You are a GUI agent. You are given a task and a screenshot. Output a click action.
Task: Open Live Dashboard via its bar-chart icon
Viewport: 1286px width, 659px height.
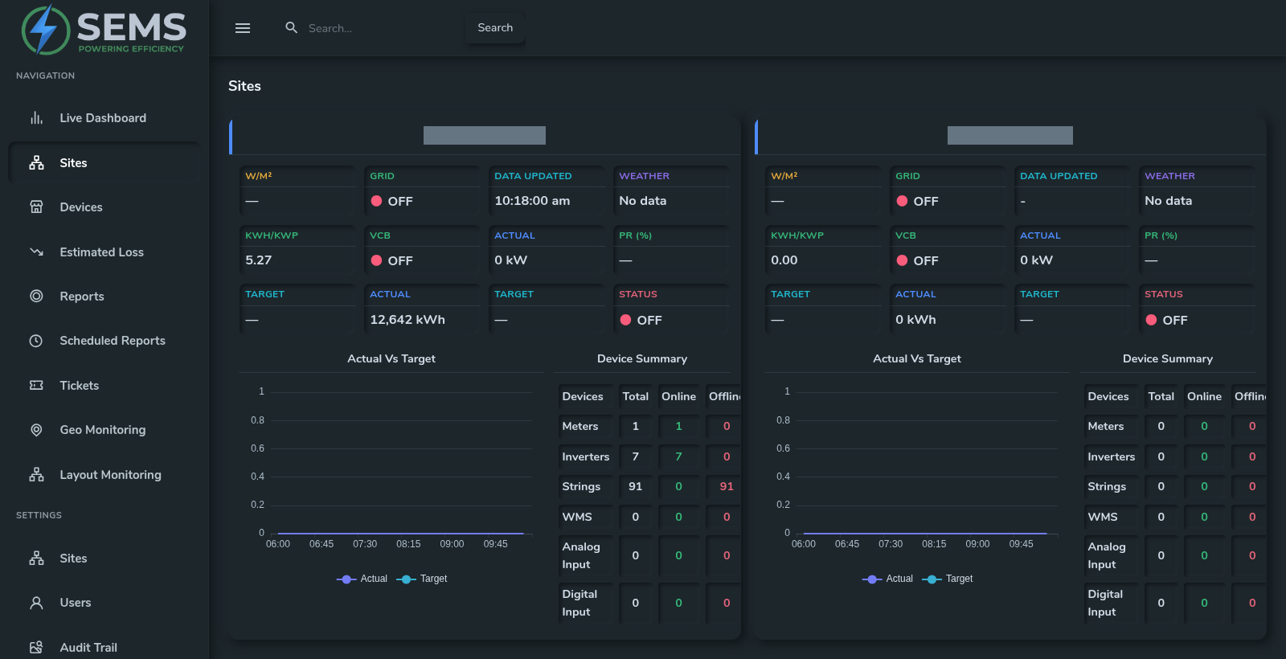pyautogui.click(x=36, y=118)
